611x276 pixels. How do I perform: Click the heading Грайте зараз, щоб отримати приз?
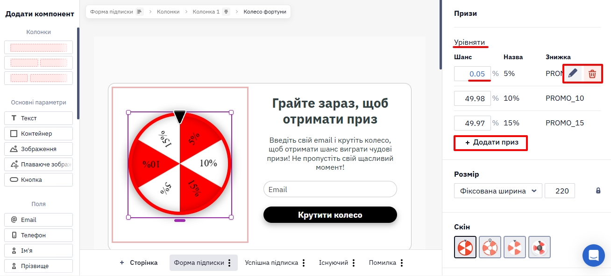330,111
